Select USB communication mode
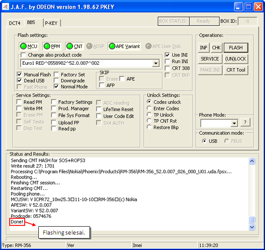The height and width of the screenshot is (250, 265). (204, 141)
